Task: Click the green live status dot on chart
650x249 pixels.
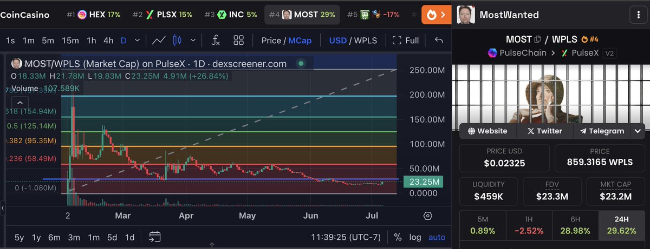Action: coord(301,64)
